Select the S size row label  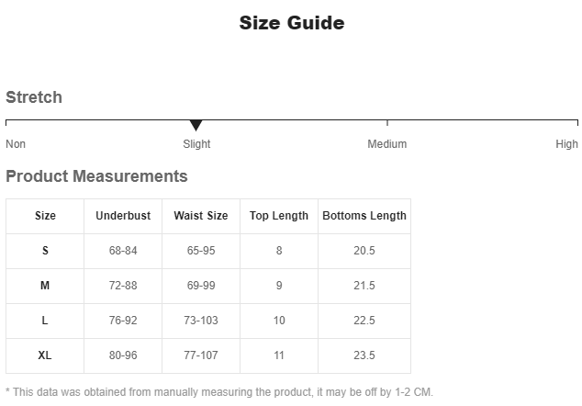pyautogui.click(x=45, y=251)
